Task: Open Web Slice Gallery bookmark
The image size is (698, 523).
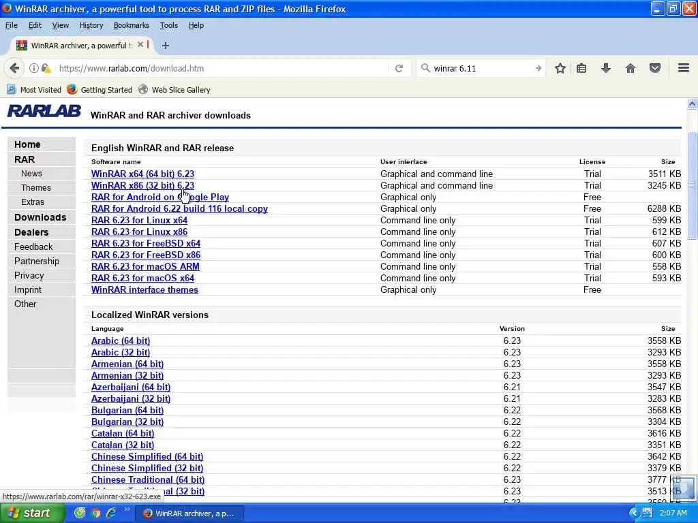Action: 174,89
